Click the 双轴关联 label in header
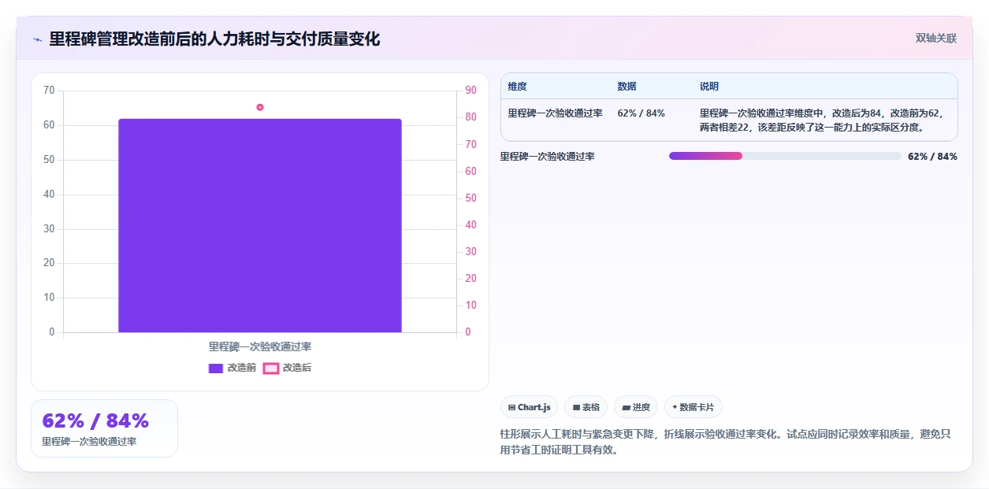The image size is (989, 489). point(935,38)
